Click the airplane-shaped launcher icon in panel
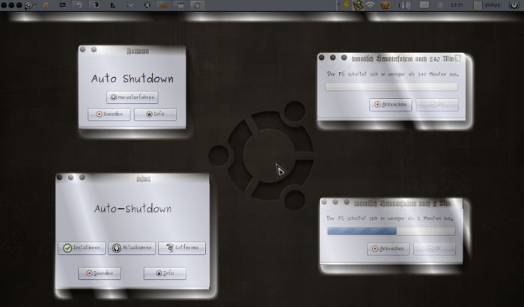Image resolution: width=524 pixels, height=307 pixels. pyautogui.click(x=130, y=5)
